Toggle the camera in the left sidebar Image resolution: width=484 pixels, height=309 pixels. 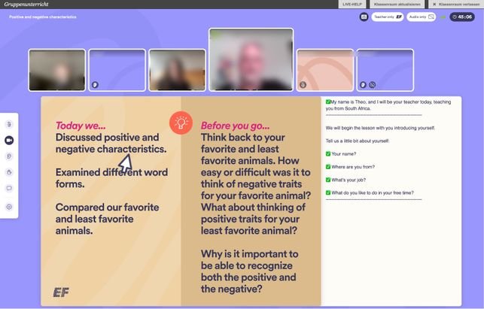coord(9,141)
